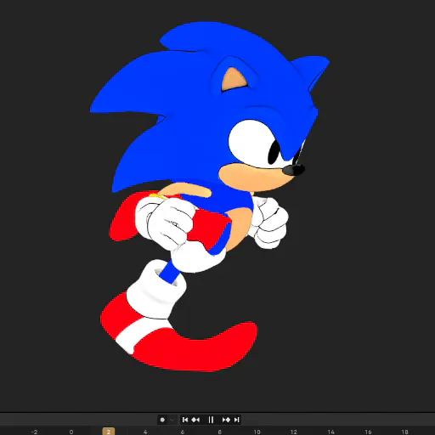The width and height of the screenshot is (435, 435).
Task: Click the current frame marker labeled 2
Action: (x=109, y=432)
